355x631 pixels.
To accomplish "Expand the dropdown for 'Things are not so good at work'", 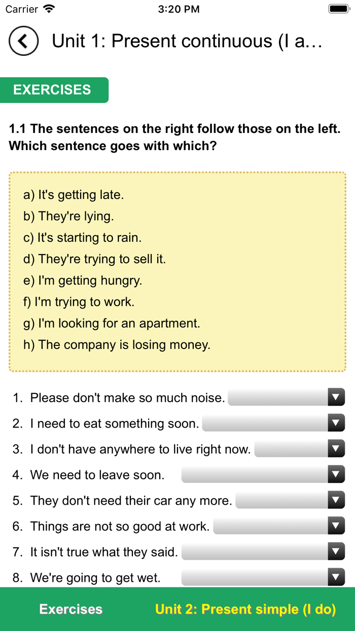I will [x=335, y=525].
